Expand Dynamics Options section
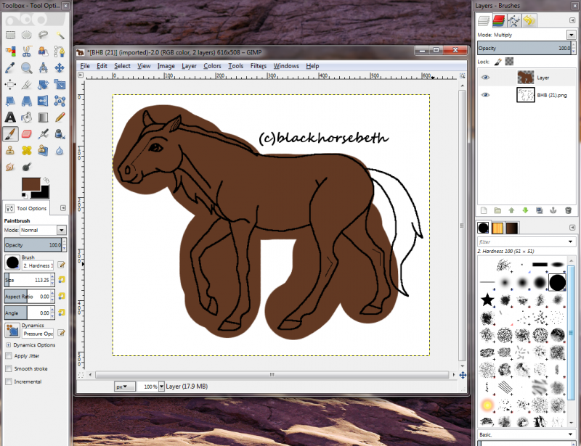581x446 pixels. [8, 345]
